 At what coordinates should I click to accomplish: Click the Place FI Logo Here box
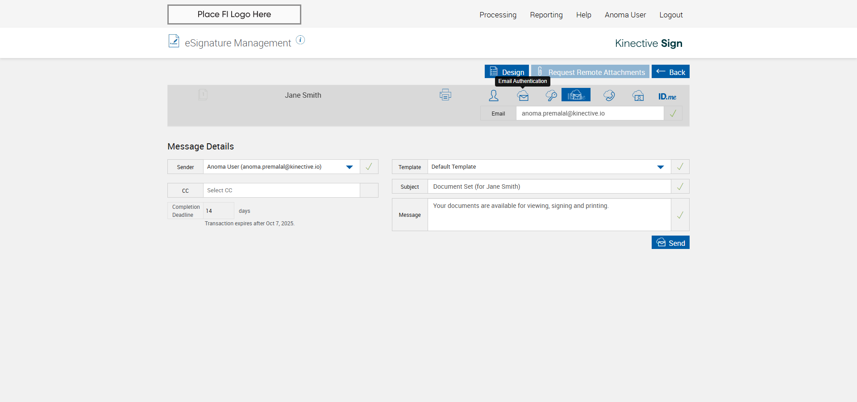click(x=234, y=14)
